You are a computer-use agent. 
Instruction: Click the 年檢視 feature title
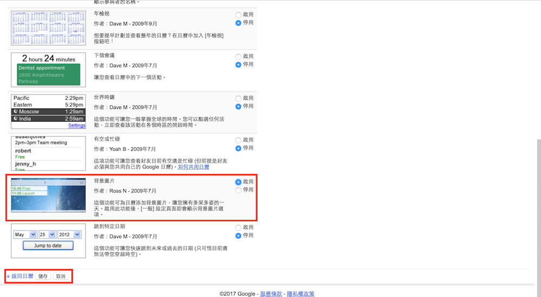click(x=102, y=14)
